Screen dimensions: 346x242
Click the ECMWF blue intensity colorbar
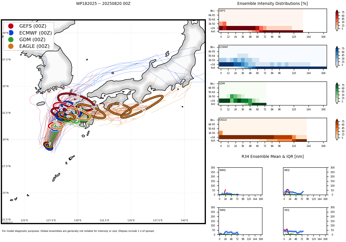tap(337, 57)
